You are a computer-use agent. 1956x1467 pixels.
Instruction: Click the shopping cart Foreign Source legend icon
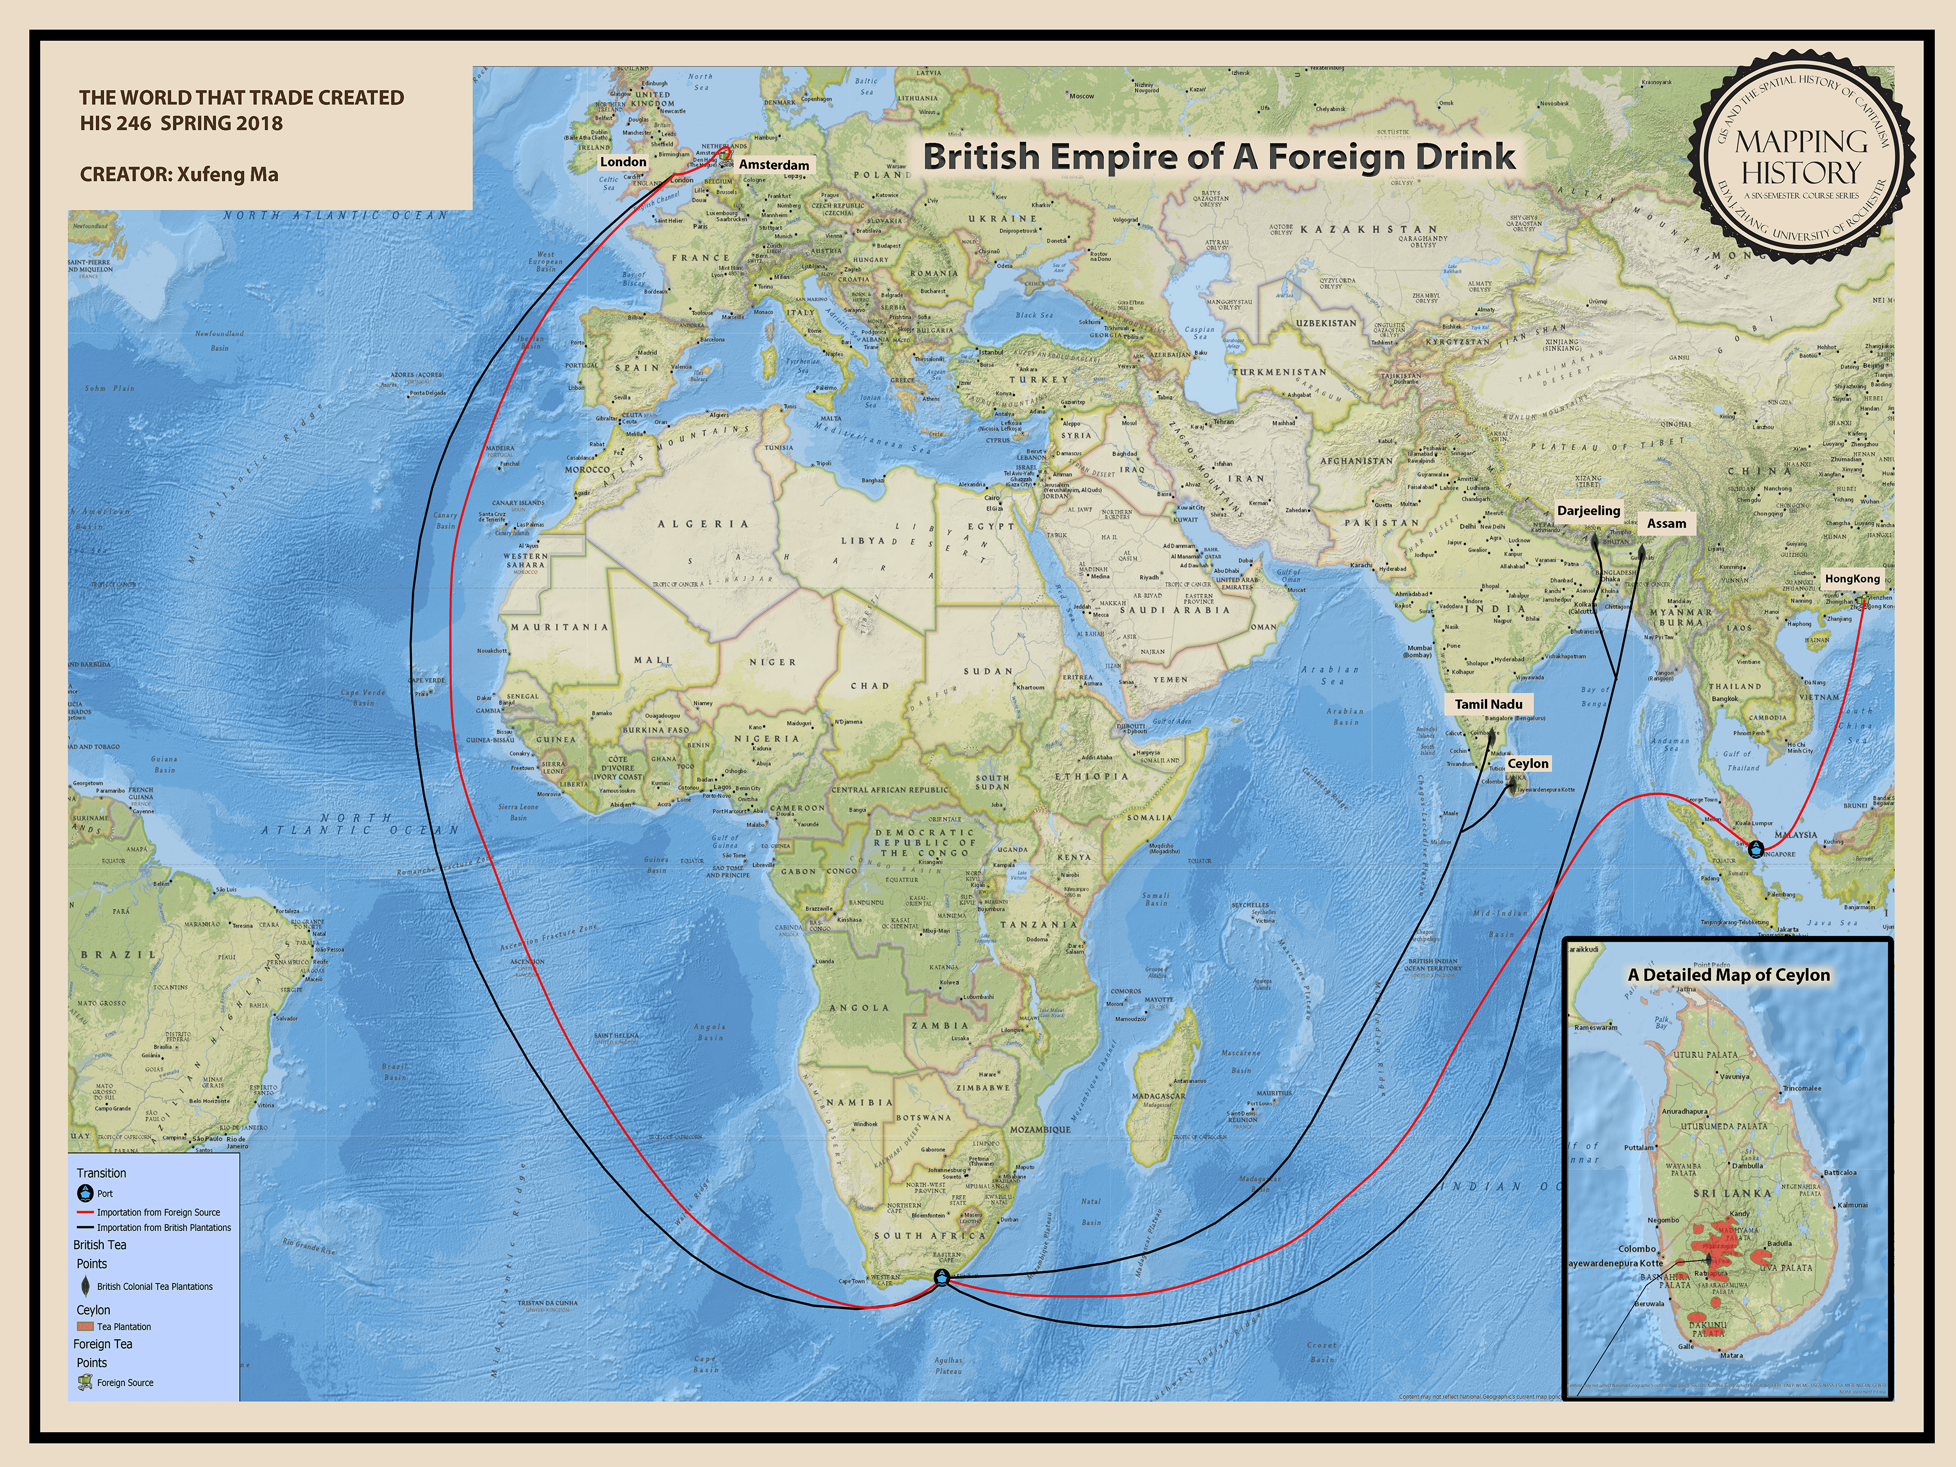point(85,1383)
